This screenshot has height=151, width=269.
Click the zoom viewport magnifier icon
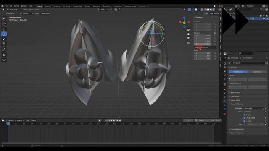(188, 30)
